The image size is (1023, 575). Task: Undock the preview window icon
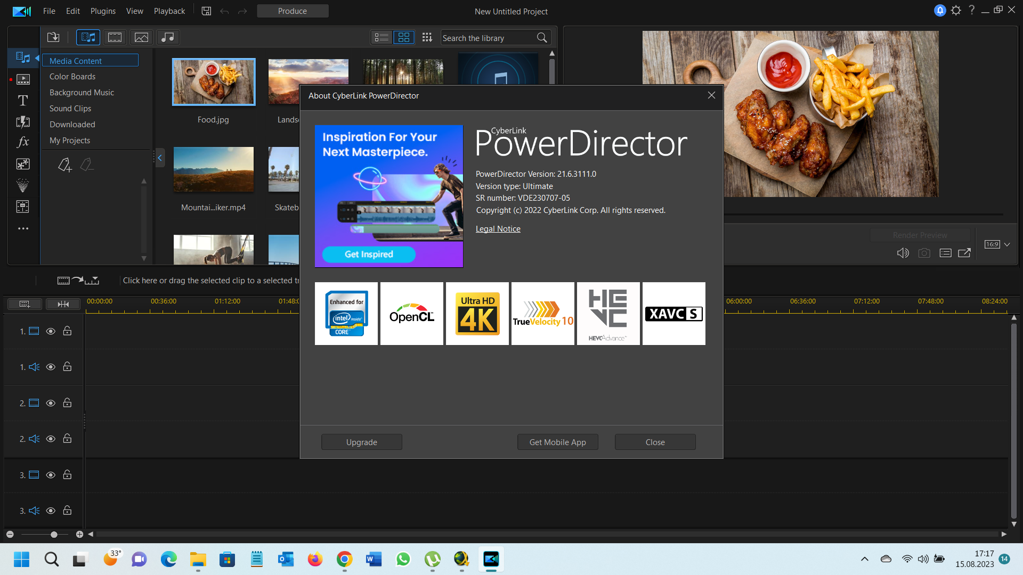tap(964, 253)
